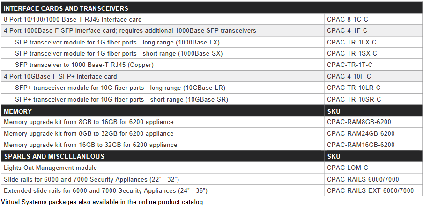
Task: Click the Virtual Systems packages footnote text
Action: 103,202
